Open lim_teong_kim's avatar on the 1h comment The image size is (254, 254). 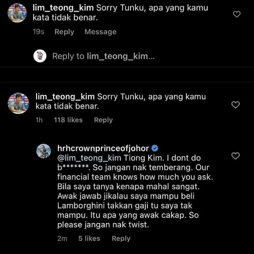(x=18, y=103)
